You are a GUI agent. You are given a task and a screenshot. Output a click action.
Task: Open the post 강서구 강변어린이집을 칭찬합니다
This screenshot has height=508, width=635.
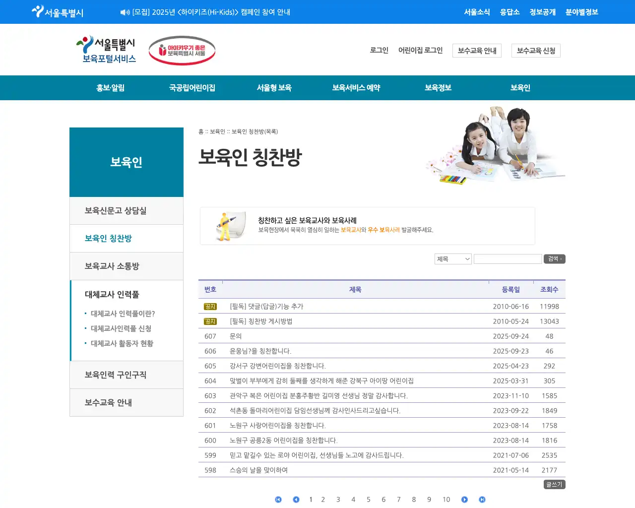pyautogui.click(x=278, y=366)
